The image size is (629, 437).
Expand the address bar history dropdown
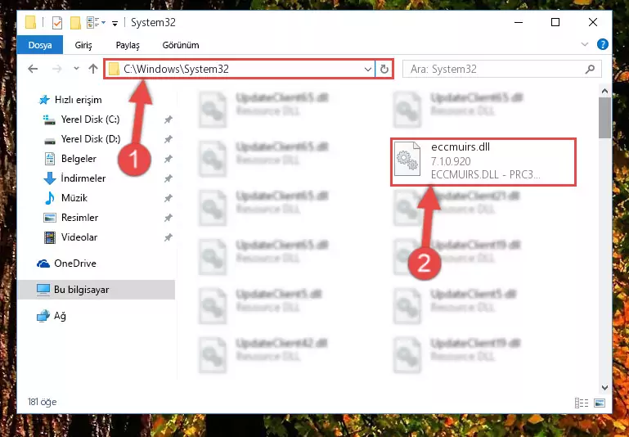[368, 70]
